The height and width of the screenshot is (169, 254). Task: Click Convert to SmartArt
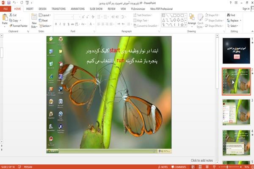coord(146,26)
